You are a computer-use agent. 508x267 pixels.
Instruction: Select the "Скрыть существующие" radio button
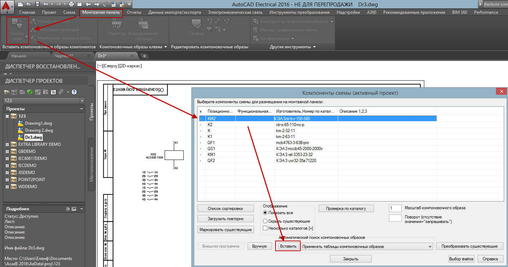265,221
